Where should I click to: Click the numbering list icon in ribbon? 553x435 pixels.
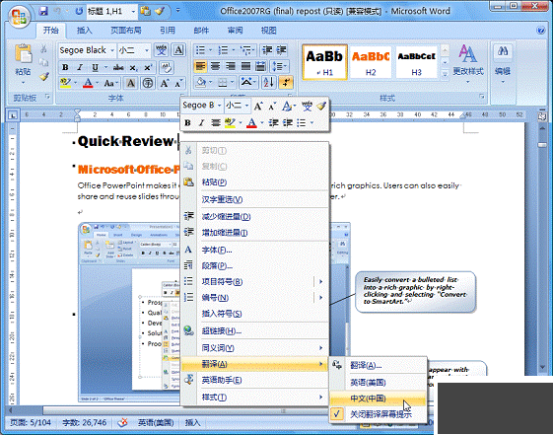pos(223,50)
